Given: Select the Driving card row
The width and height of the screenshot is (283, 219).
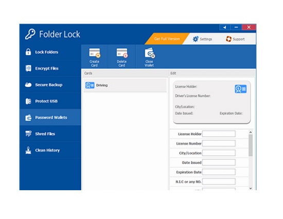Looking at the screenshot, I should click(125, 85).
